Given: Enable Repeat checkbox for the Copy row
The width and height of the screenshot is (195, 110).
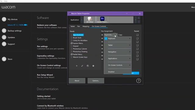Looking at the screenshot, I should click(x=137, y=35).
